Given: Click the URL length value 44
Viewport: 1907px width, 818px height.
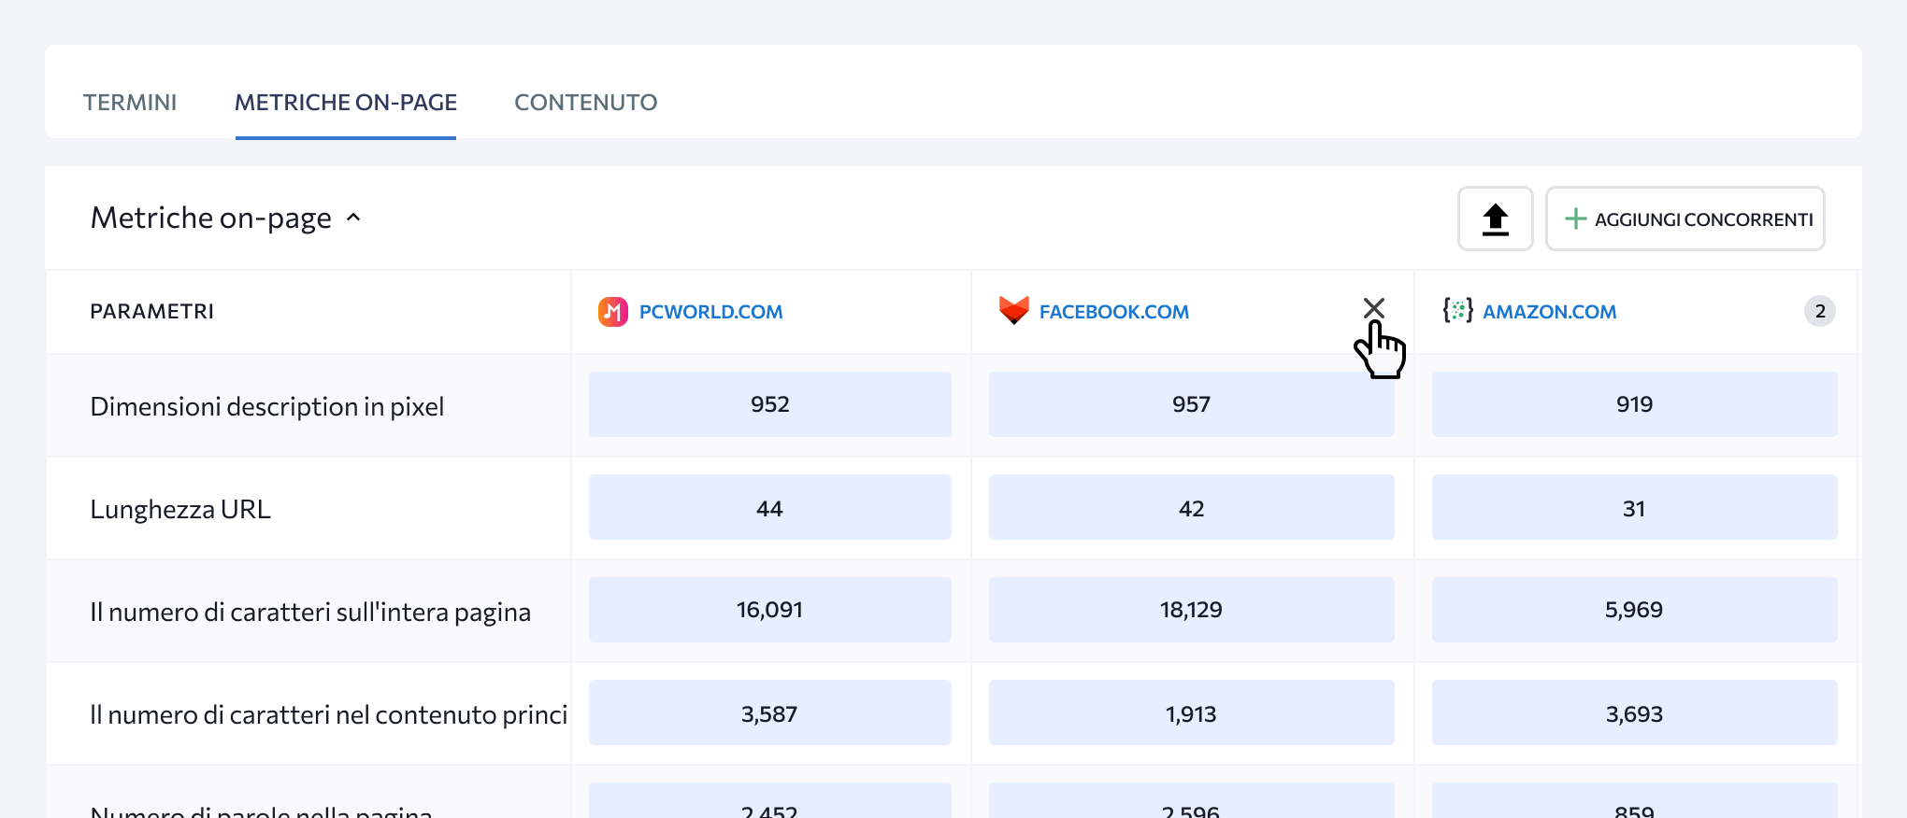Looking at the screenshot, I should click(x=770, y=507).
